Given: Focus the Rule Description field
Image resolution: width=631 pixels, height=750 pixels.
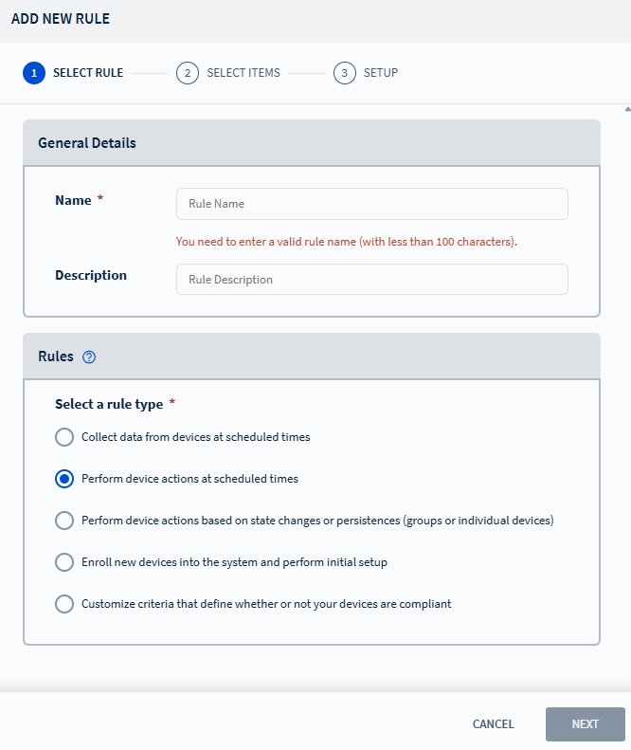Looking at the screenshot, I should click(x=371, y=280).
